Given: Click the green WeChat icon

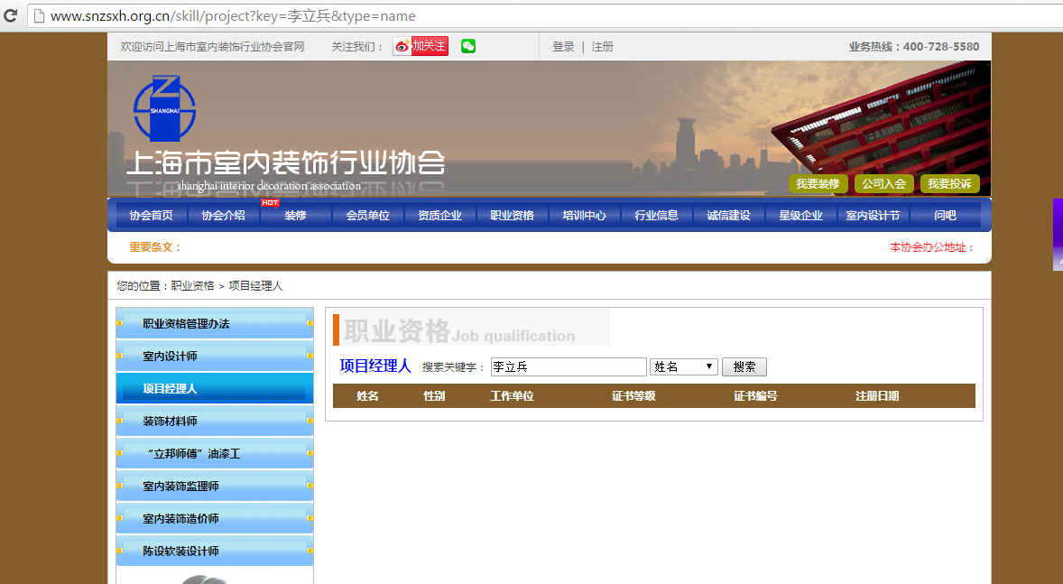Looking at the screenshot, I should tap(467, 46).
